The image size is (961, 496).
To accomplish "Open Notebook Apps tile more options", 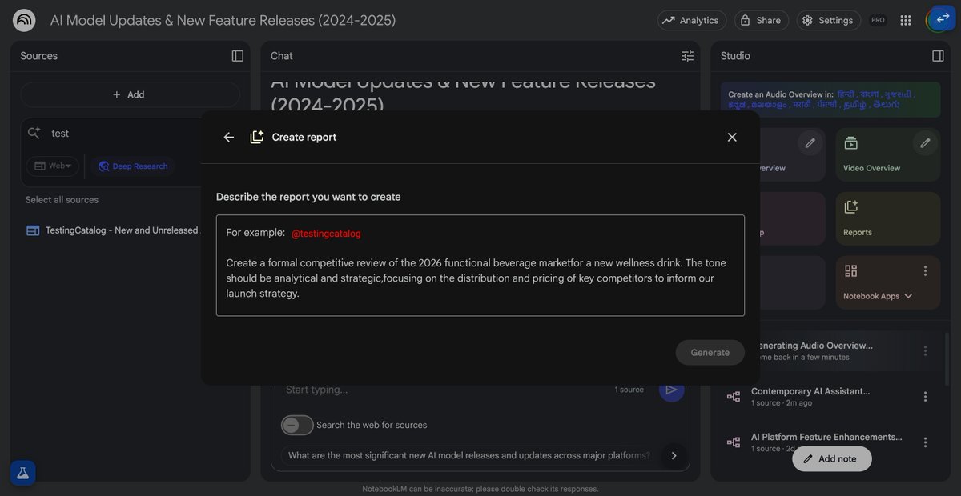I will click(x=926, y=271).
